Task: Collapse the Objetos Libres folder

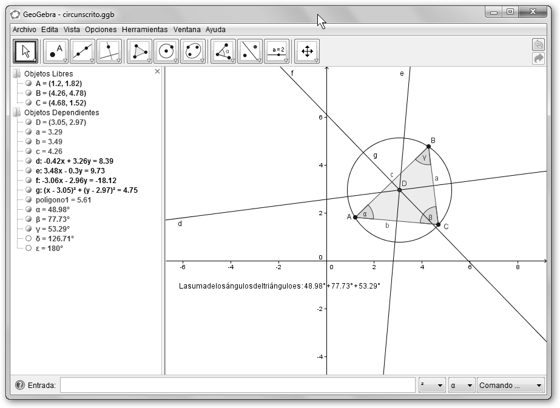Action: pyautogui.click(x=16, y=74)
